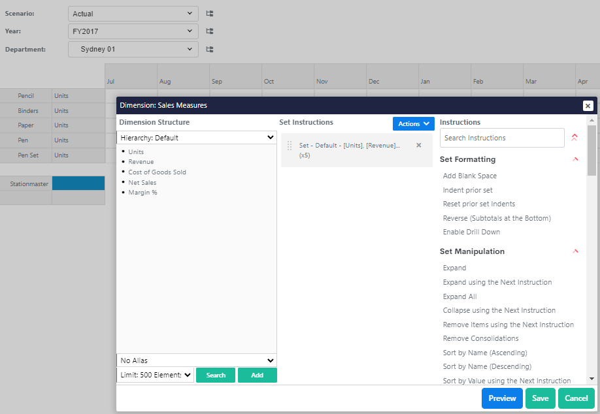Click the Preview button
The image size is (600, 414).
[x=502, y=398]
